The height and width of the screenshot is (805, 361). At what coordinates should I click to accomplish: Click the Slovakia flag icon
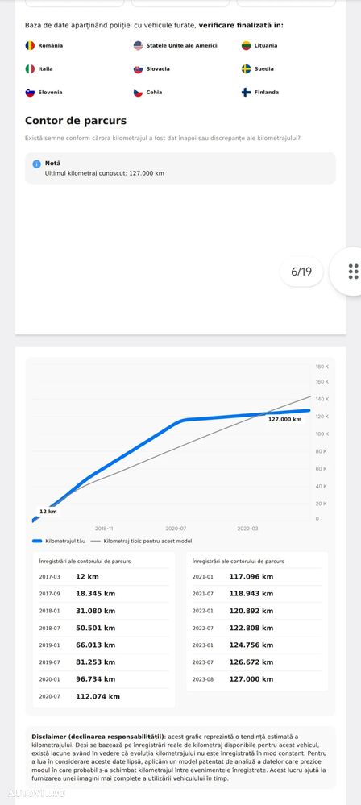[138, 68]
